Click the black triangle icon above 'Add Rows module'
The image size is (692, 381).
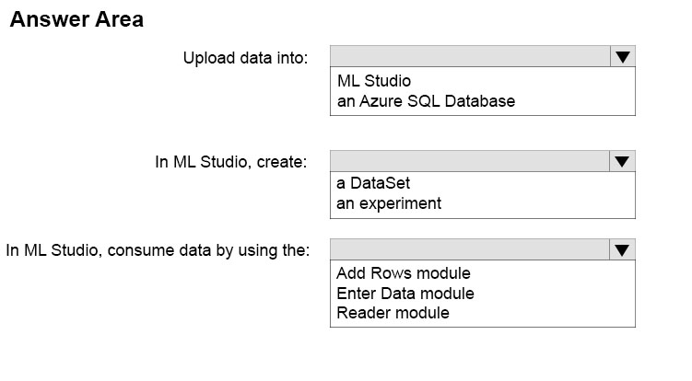[622, 250]
